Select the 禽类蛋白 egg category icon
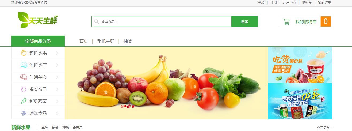Image resolution: width=352 pixels, height=131 pixels. coord(24,89)
